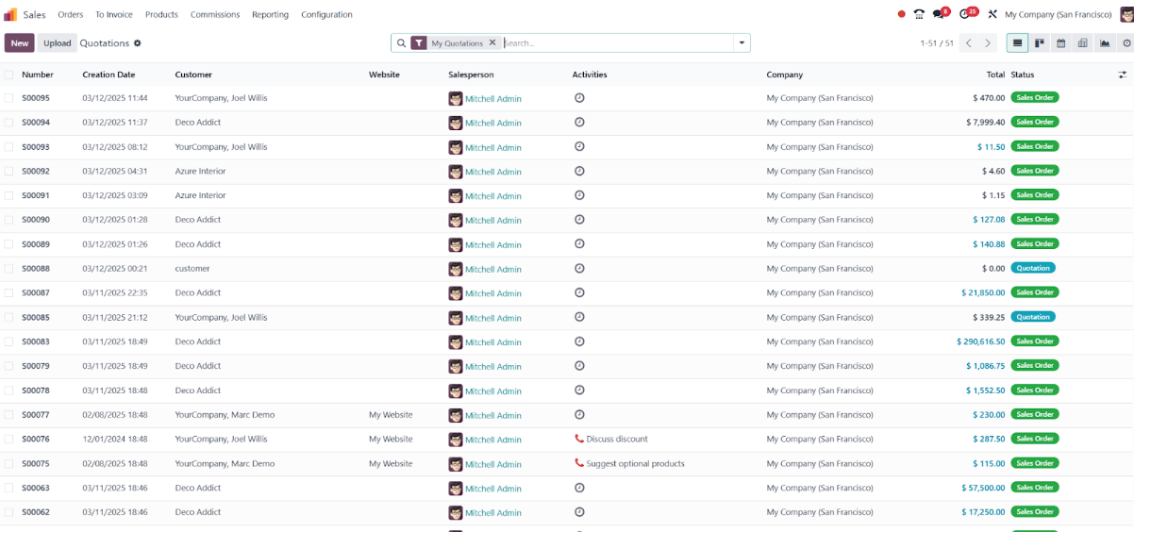Open the Graph view icon
This screenshot has width=1151, height=549.
pos(1104,43)
